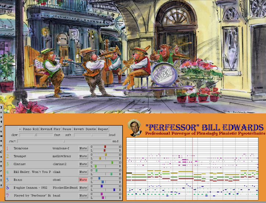Click the Perfessor Bill Edwards portrait photo
Screen dimensions: 266x203
tap(134, 128)
